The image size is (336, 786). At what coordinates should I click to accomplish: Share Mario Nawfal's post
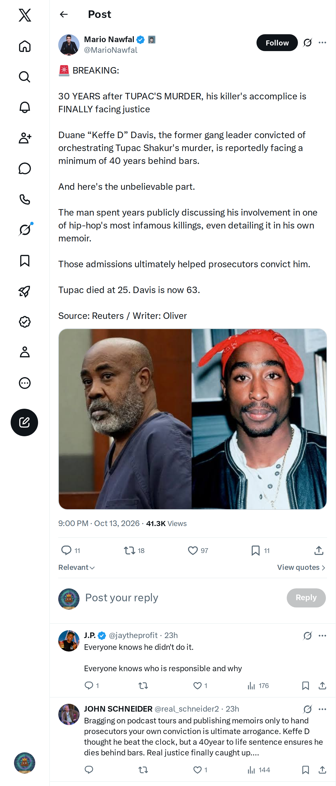pyautogui.click(x=319, y=550)
